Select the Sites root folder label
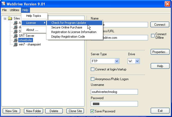The width and height of the screenshot is (172, 117). pos(17,18)
